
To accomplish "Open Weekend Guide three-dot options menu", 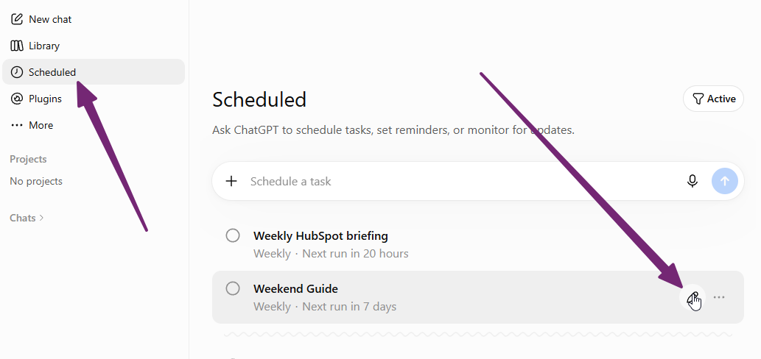I will pyautogui.click(x=719, y=297).
